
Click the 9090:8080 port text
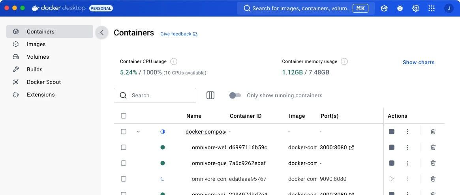coord(333,178)
